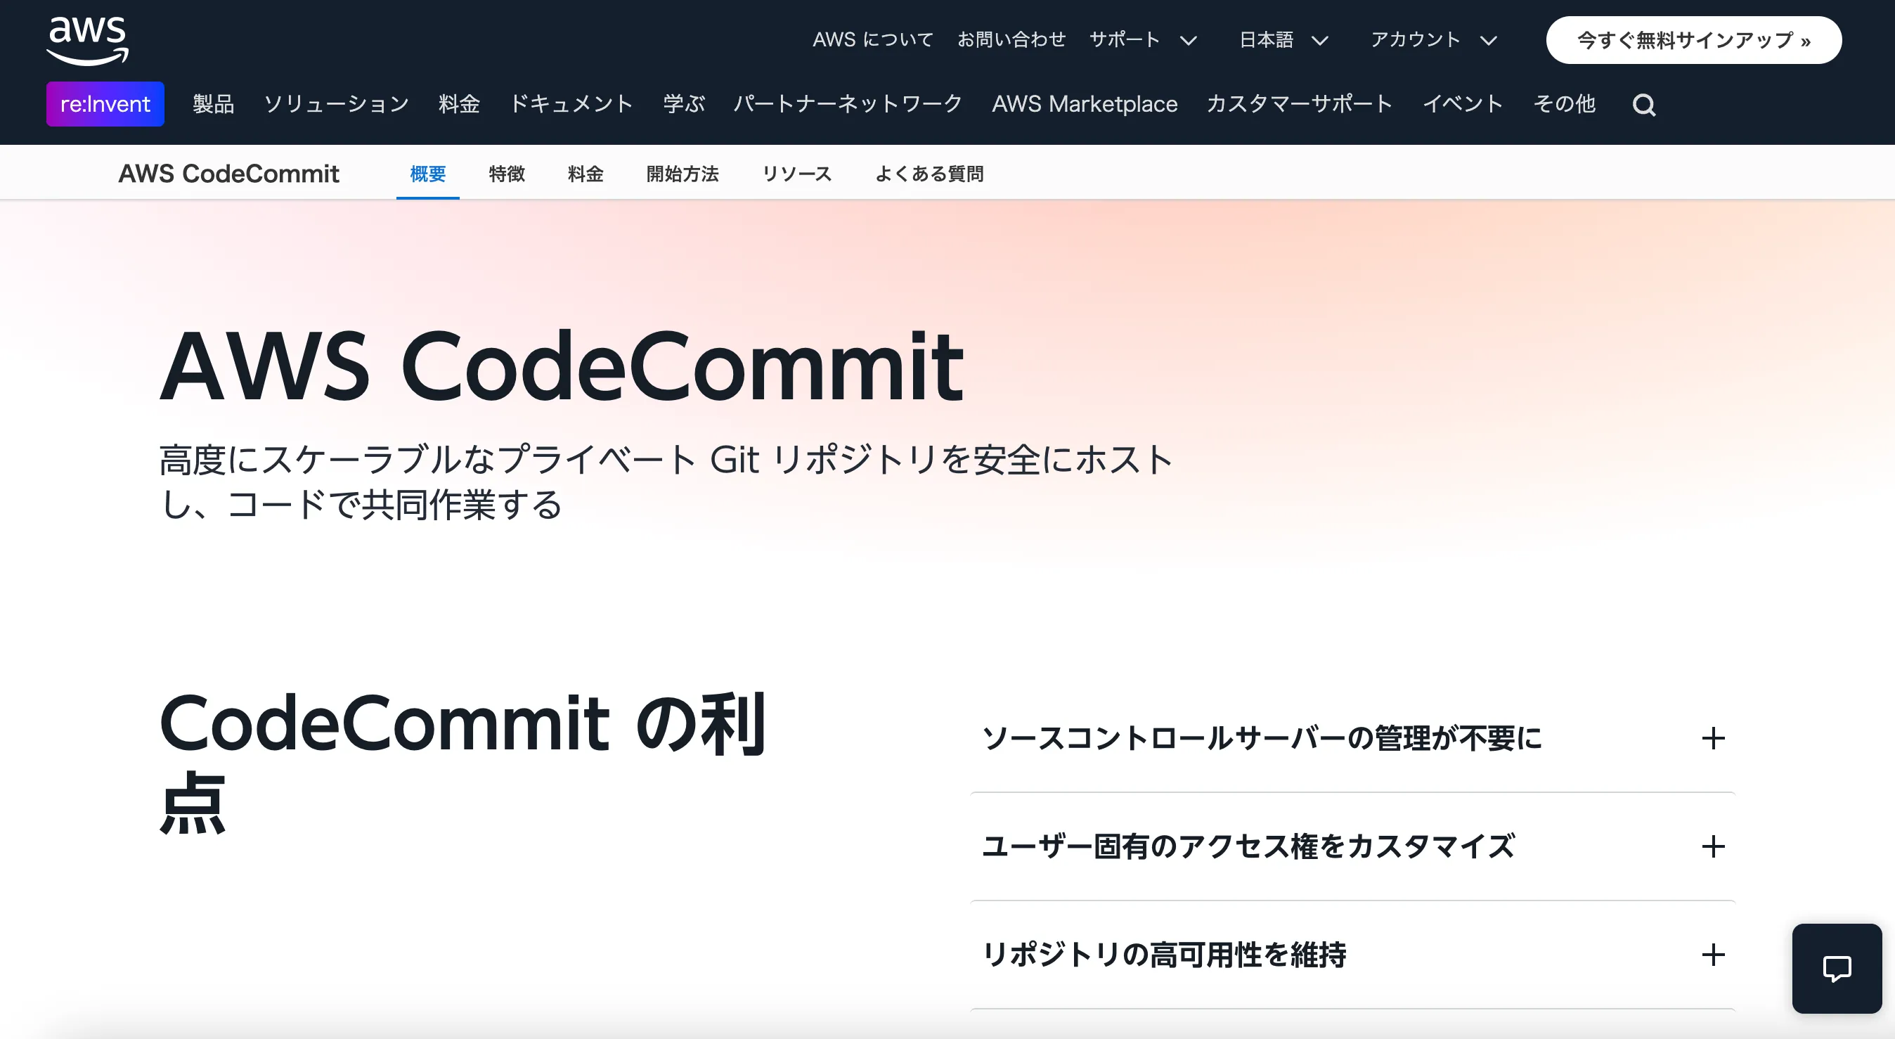
Task: Open the search magnifier icon
Action: pyautogui.click(x=1643, y=105)
